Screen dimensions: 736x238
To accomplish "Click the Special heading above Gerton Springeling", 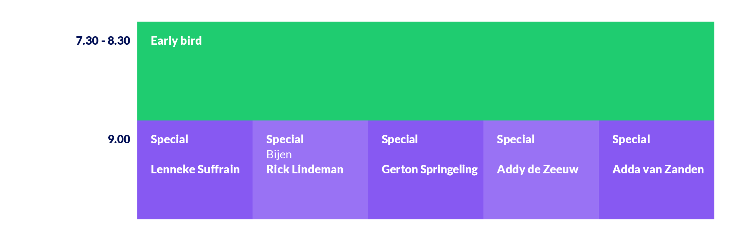I will coord(400,140).
